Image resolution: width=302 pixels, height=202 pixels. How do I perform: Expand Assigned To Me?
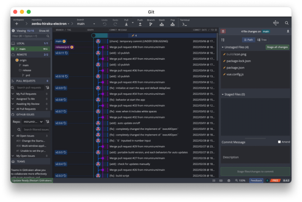coord(13,99)
